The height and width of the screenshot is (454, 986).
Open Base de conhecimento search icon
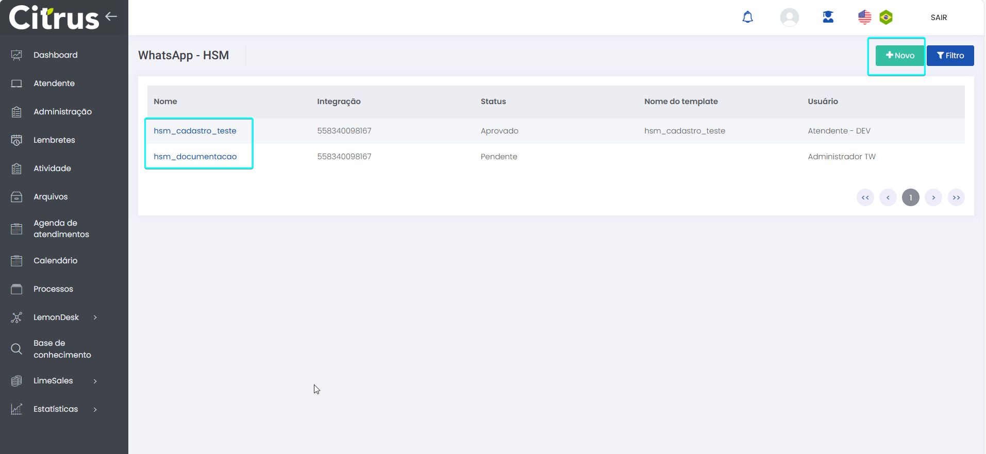click(x=16, y=349)
